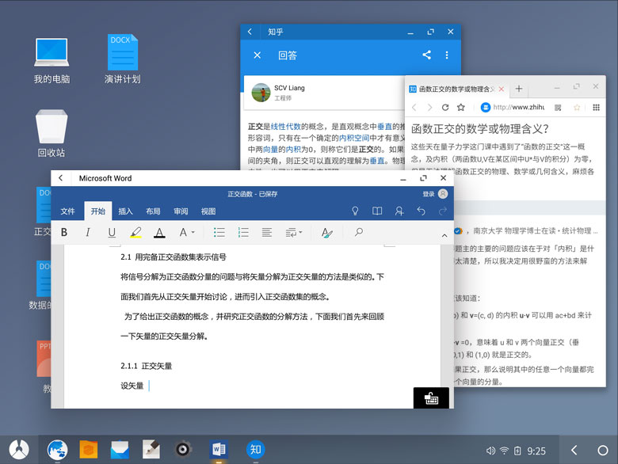Screen dimensions: 618x464
Task: Click the bulleted list icon
Action: [219, 233]
